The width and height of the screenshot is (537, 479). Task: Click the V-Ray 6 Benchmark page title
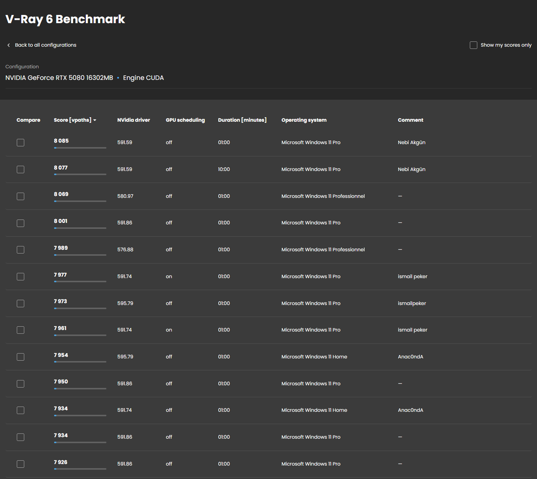(x=65, y=19)
